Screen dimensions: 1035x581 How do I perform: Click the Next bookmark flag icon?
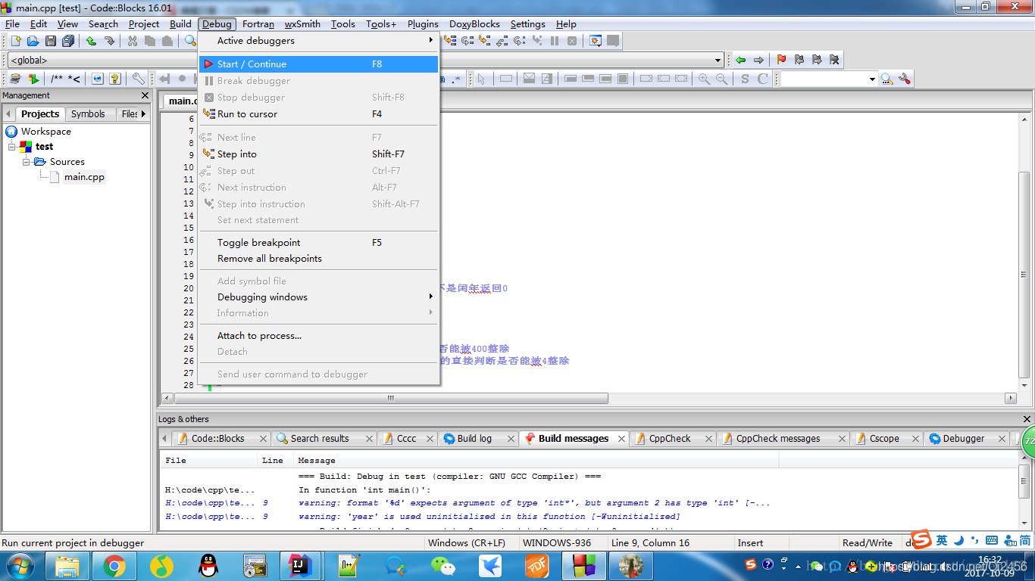point(816,60)
